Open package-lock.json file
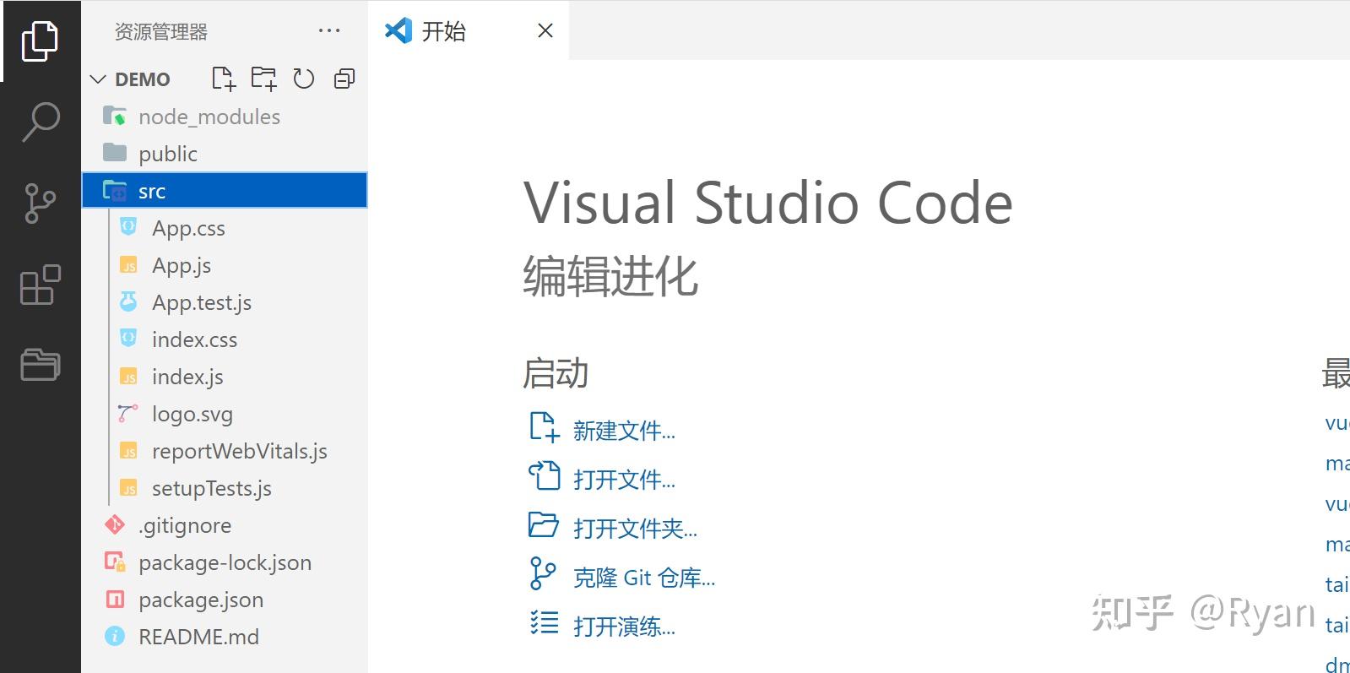Image resolution: width=1350 pixels, height=673 pixels. point(225,562)
